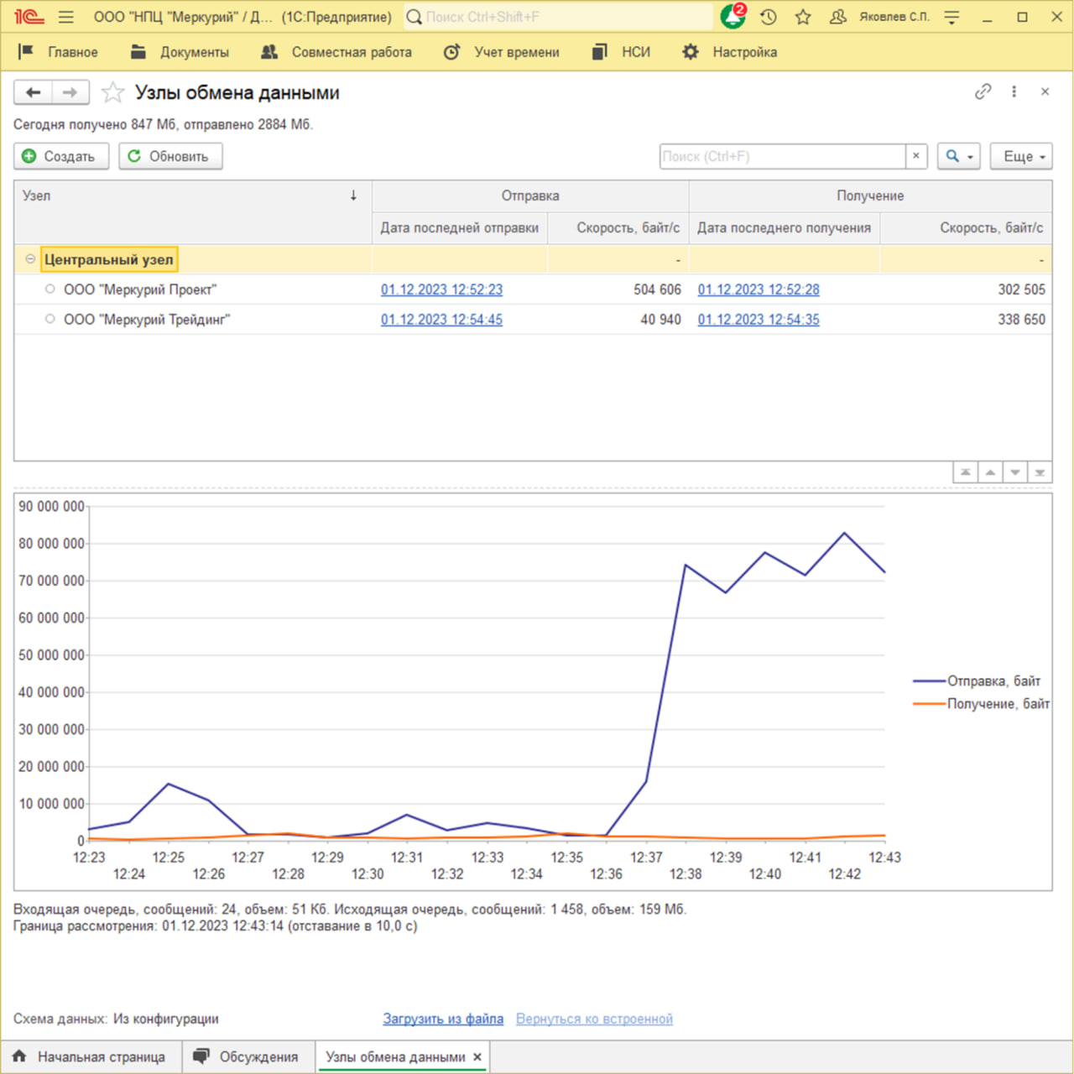1074x1074 pixels.
Task: Open the 1C main menu hamburger icon
Action: pos(66,17)
